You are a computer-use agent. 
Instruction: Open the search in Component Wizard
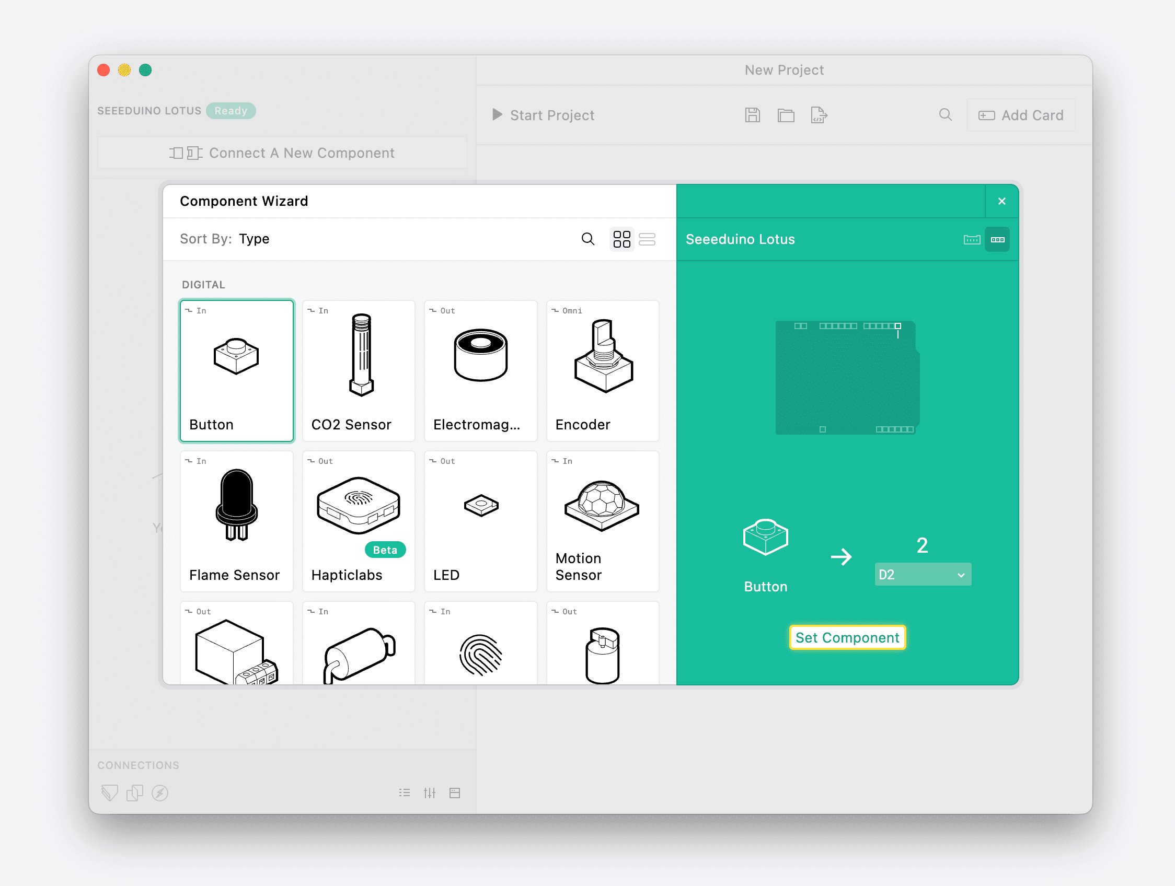click(x=587, y=239)
